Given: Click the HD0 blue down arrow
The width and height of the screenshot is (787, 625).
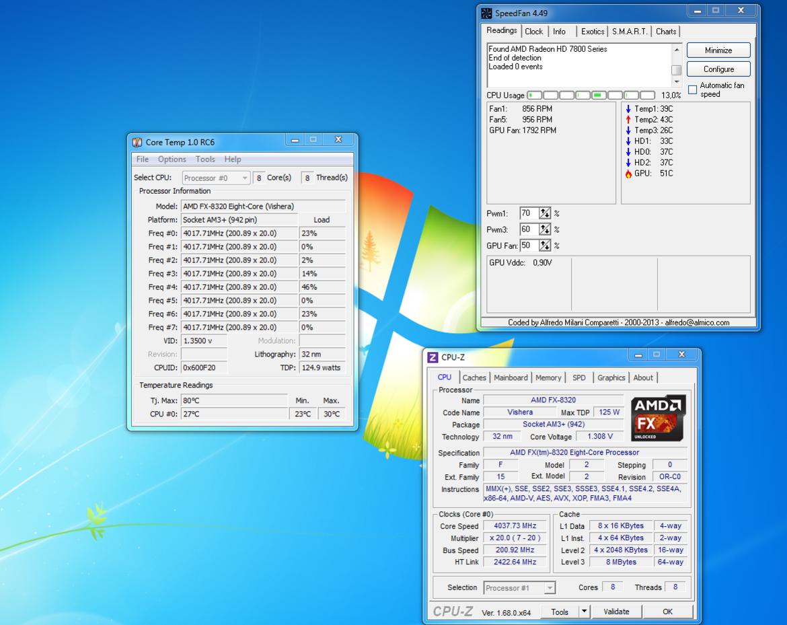Looking at the screenshot, I should (x=628, y=151).
